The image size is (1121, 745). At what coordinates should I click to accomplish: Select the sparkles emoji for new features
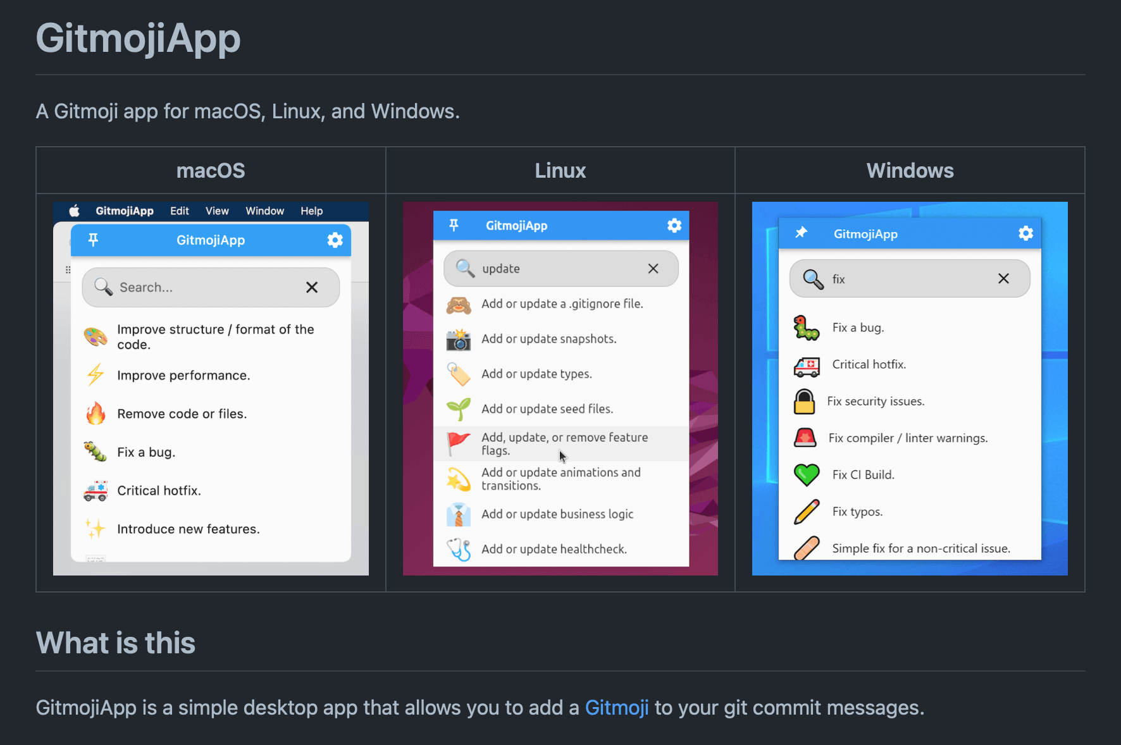[x=96, y=529]
